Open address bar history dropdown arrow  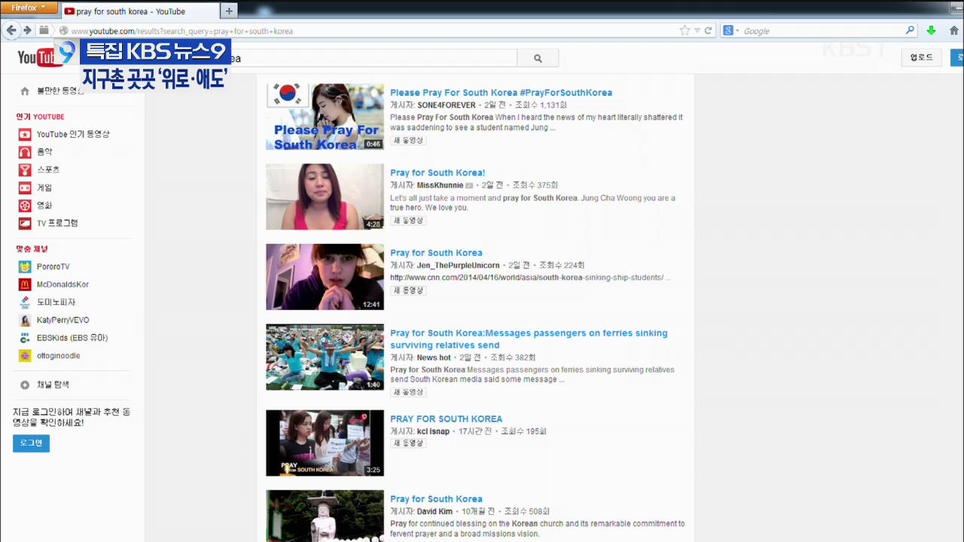coord(697,31)
